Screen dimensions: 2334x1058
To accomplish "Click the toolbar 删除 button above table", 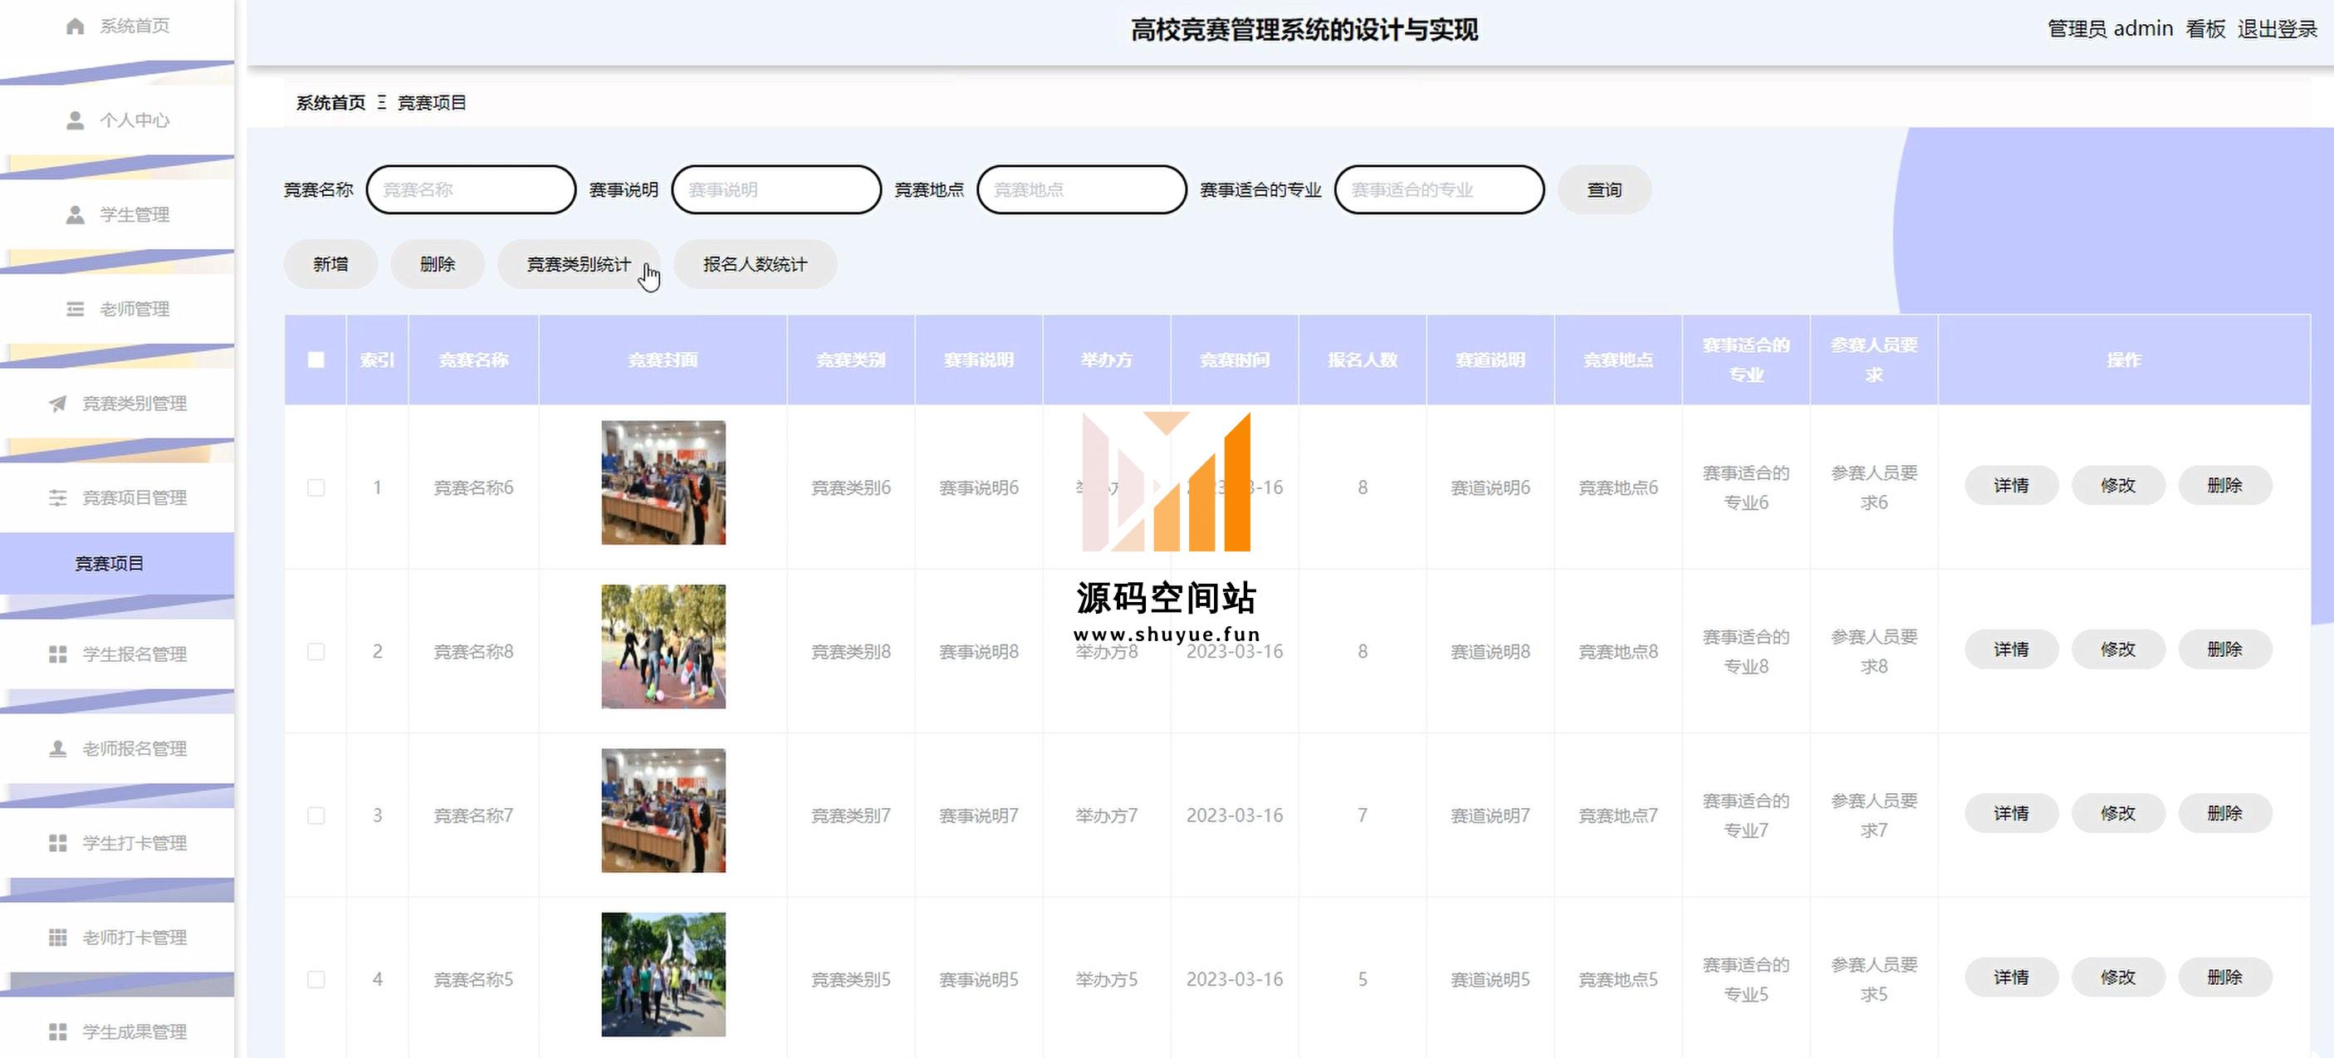I will click(x=438, y=264).
